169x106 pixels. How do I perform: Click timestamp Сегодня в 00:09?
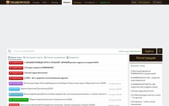pos(115,89)
